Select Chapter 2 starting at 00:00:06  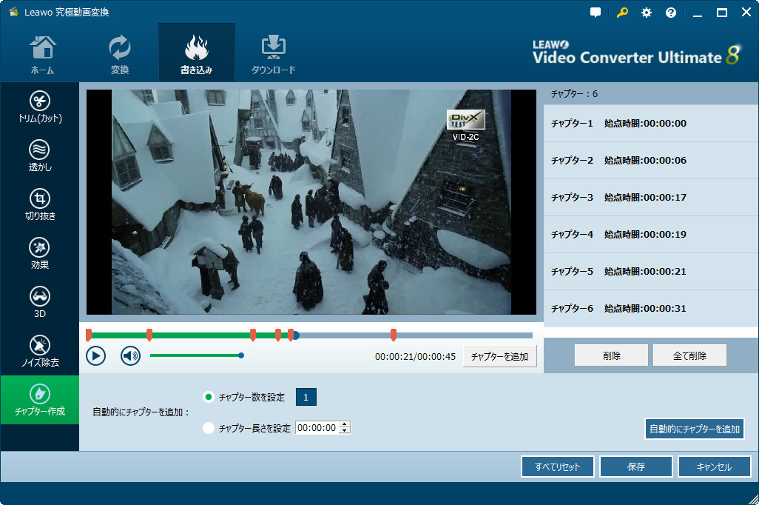(x=651, y=161)
